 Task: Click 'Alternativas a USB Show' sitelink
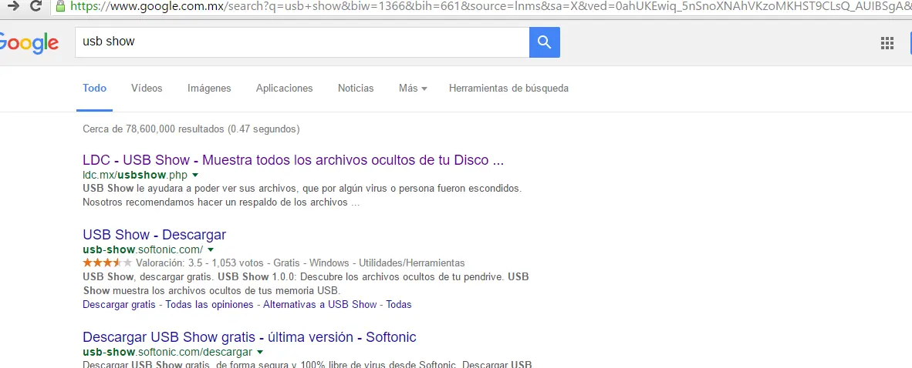click(320, 304)
